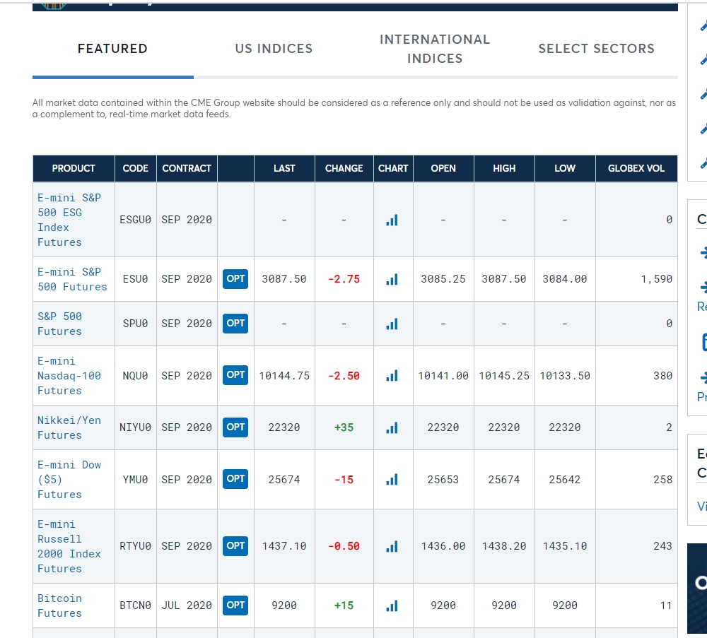Click the +15 change for Bitcoin
Screen dimensions: 707x638
[344, 605]
